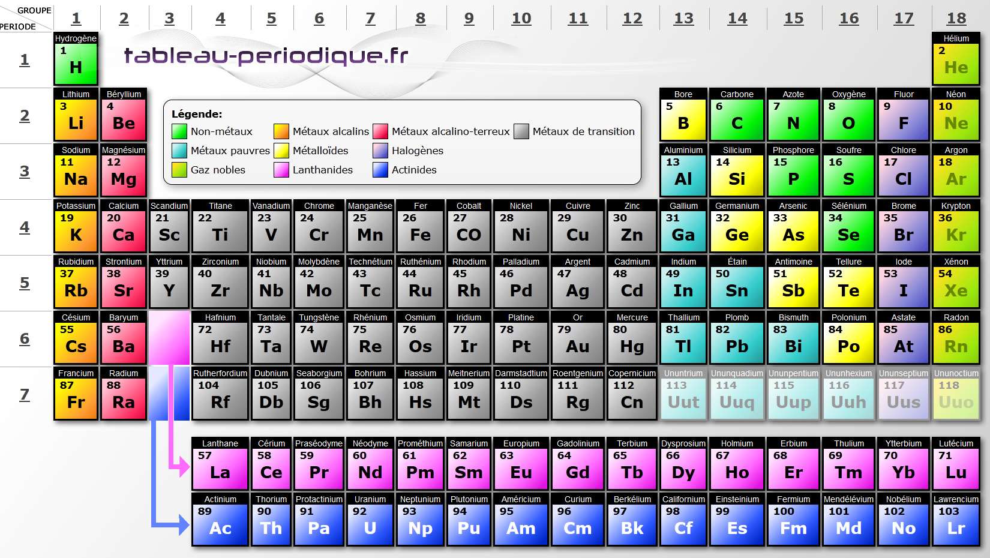Select the Métaux de transition legend entry
Screen dimensions: 990x558
click(521, 131)
